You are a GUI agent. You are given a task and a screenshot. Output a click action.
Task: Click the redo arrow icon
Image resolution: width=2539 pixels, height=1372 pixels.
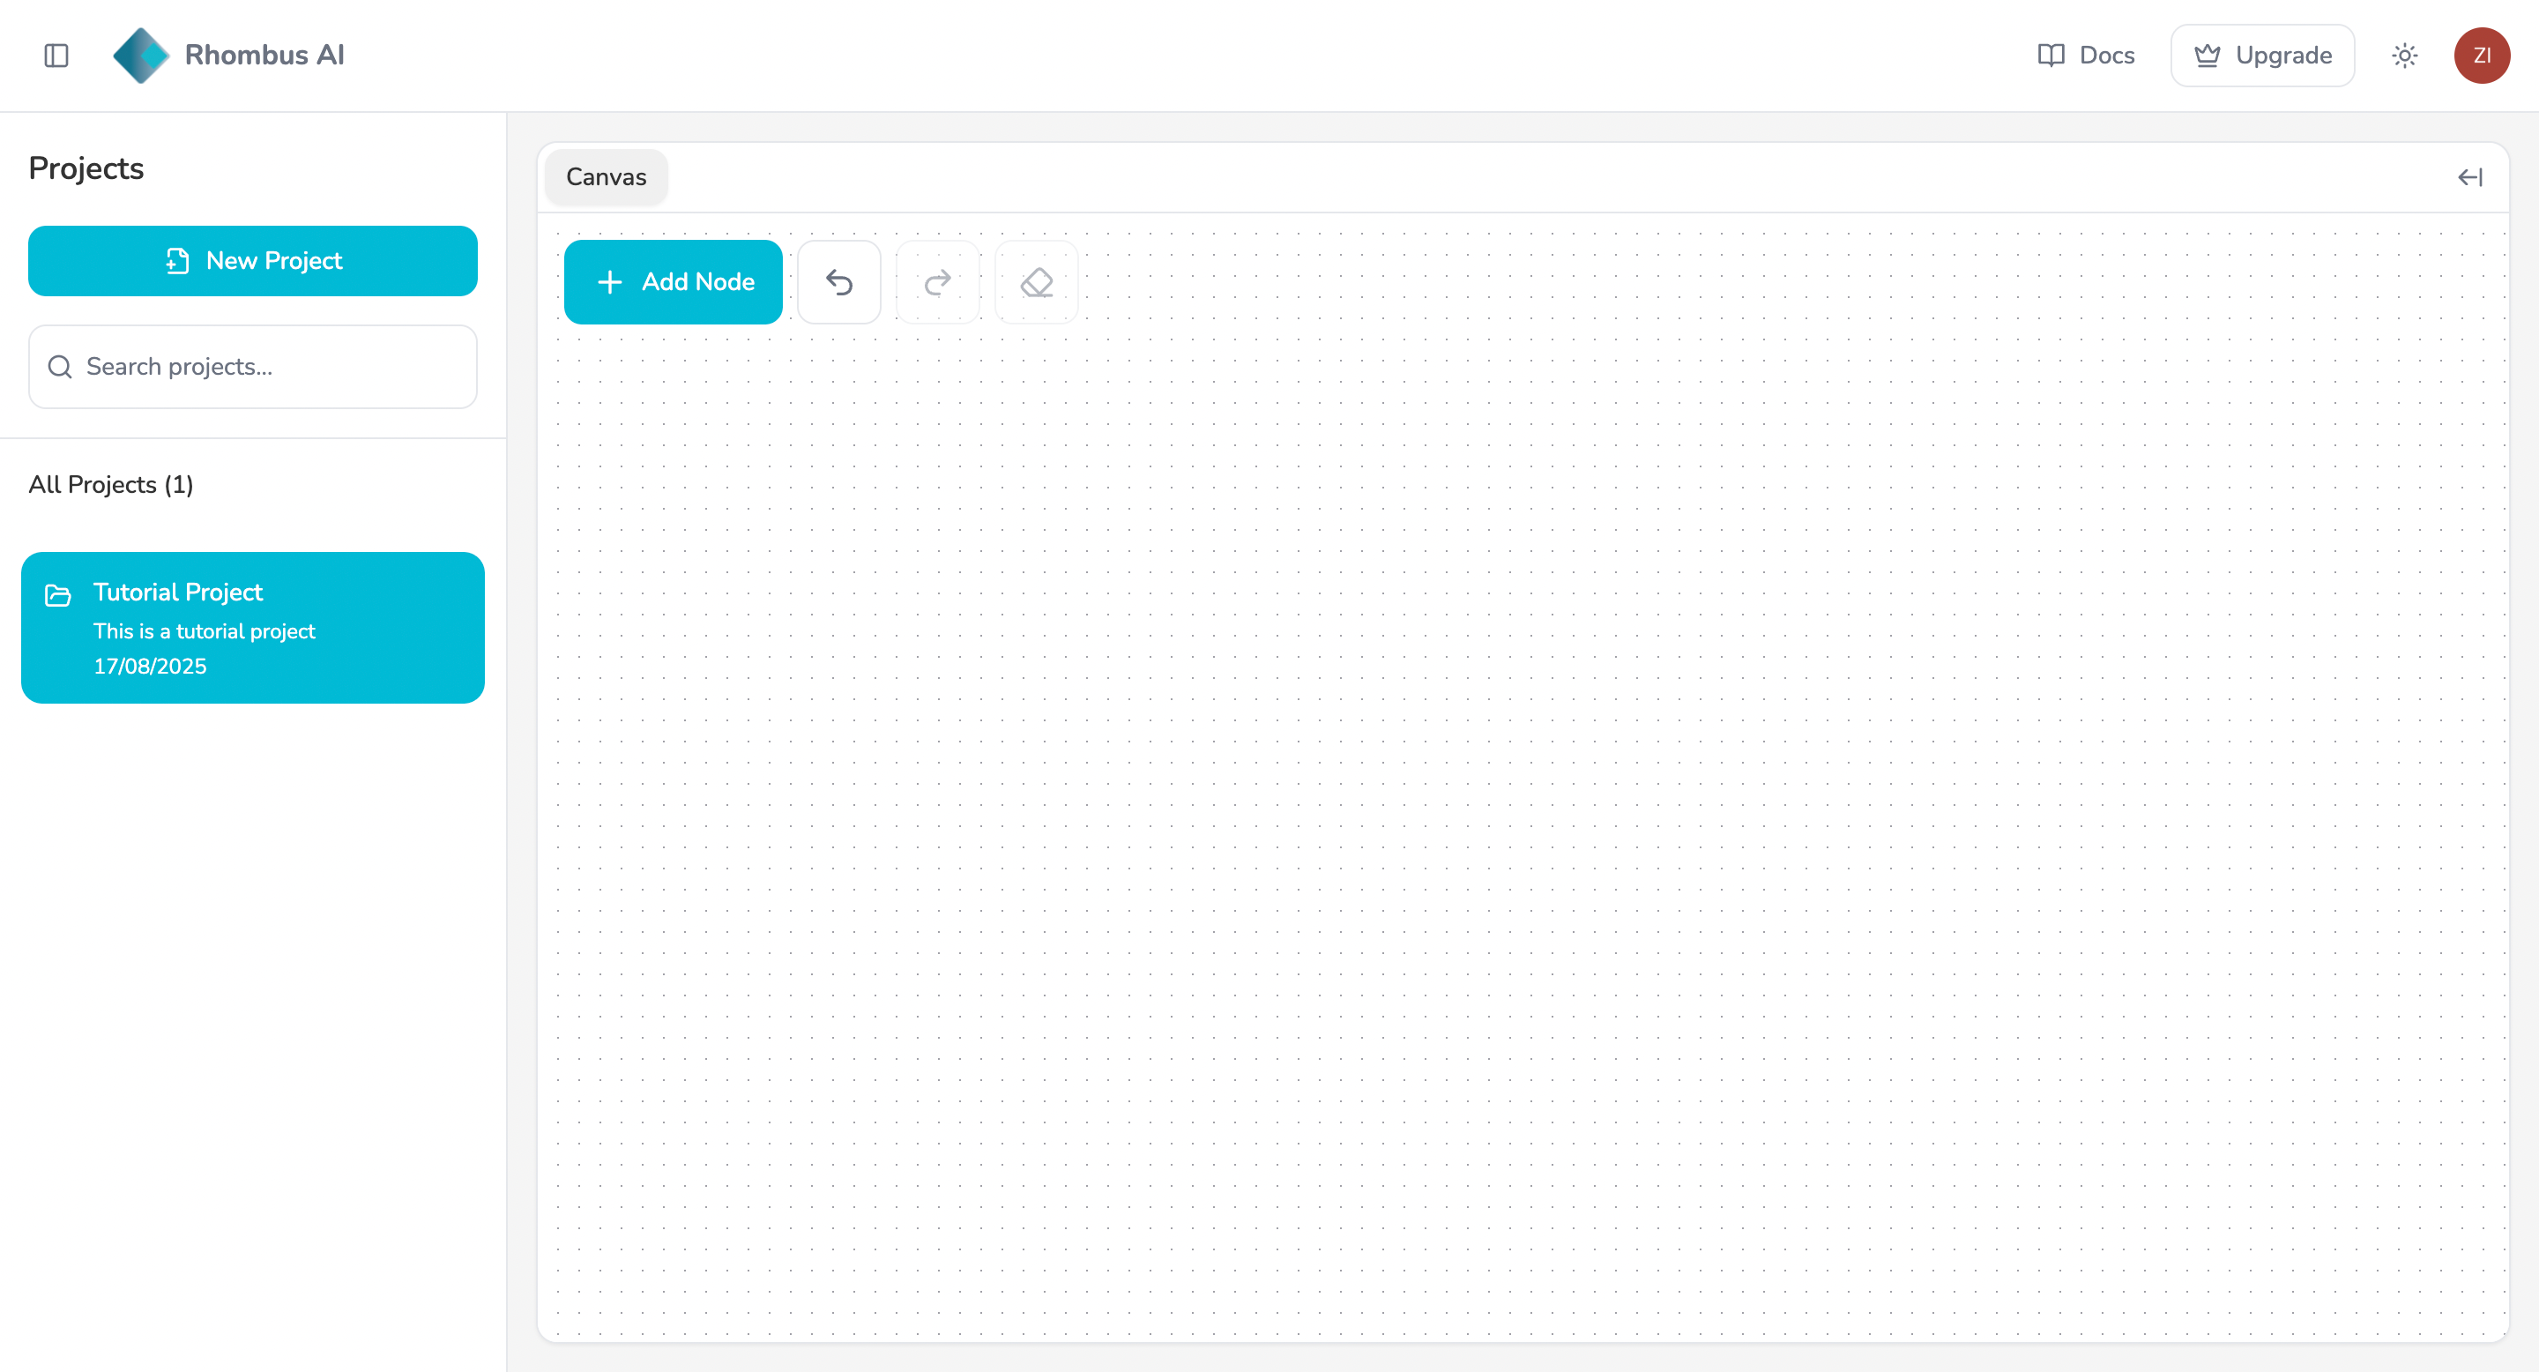pos(937,282)
